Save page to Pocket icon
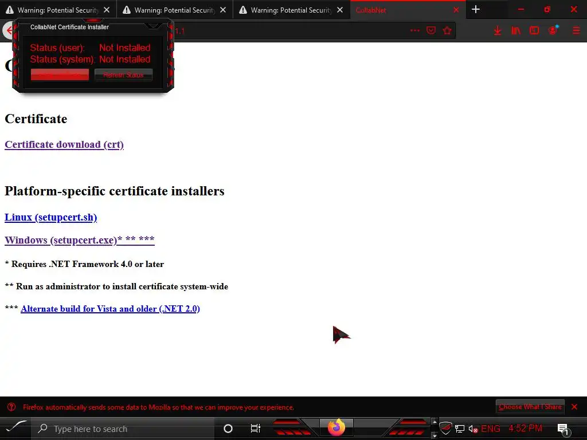The width and height of the screenshot is (587, 440). [431, 31]
